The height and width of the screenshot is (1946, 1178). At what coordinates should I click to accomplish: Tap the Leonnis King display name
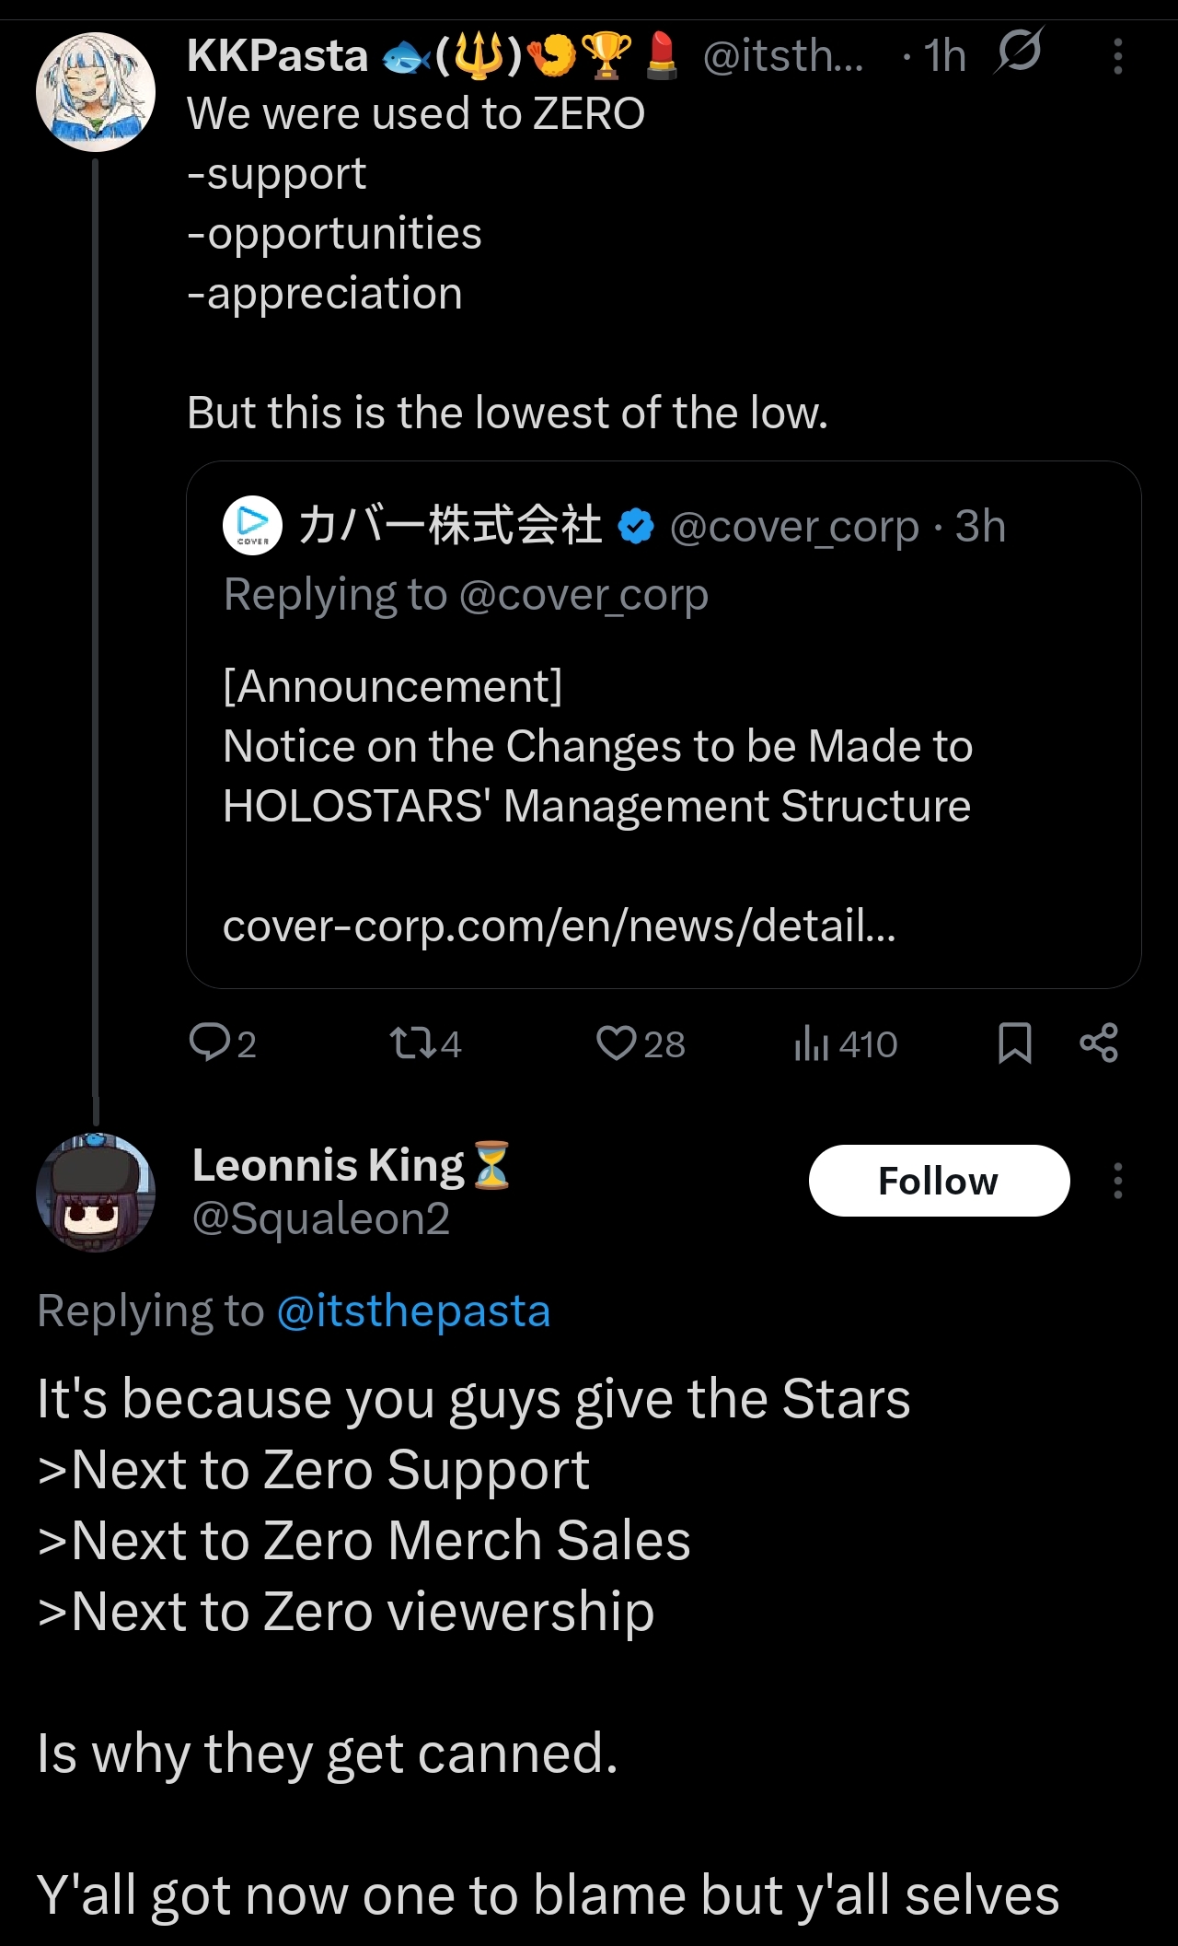pos(329,1166)
